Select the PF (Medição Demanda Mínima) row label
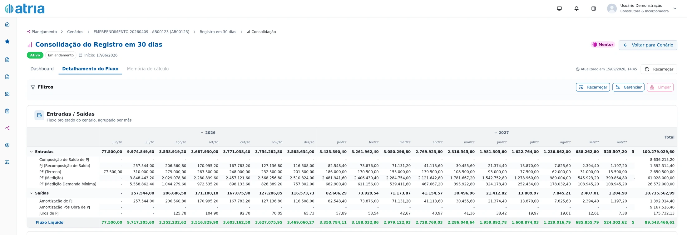Viewport: 687px width, 235px height. coord(68,184)
